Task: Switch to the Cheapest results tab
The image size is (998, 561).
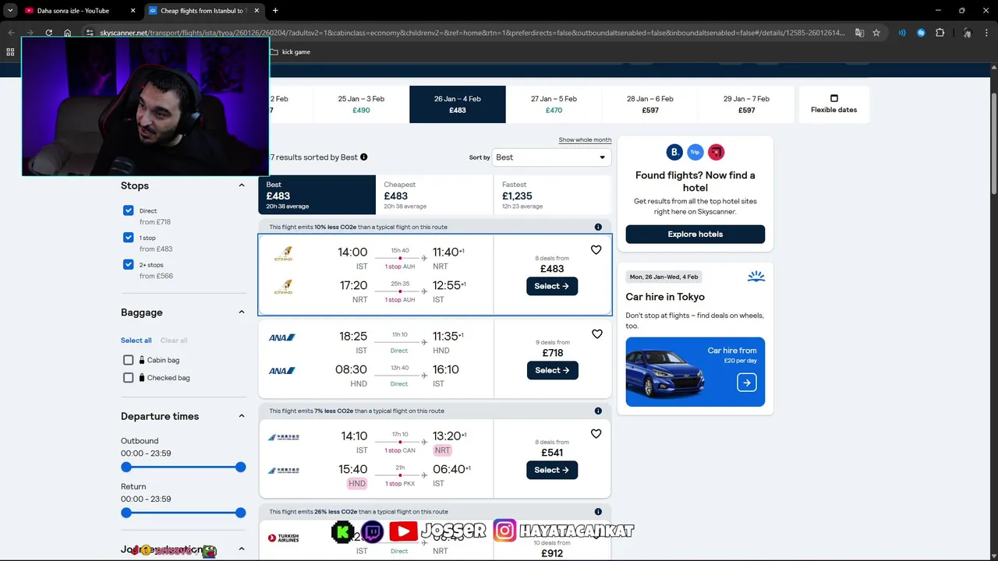Action: [x=434, y=196]
